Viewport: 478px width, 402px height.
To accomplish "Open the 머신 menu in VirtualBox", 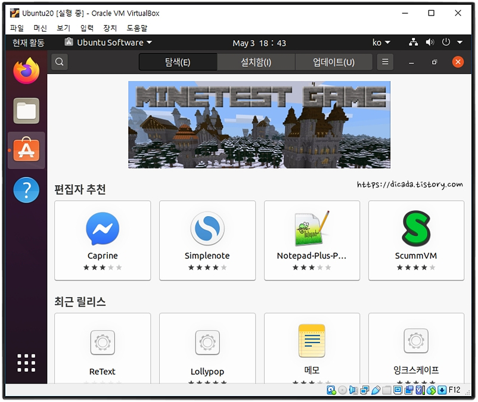I will pos(41,28).
